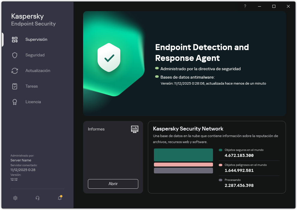Click the large status shield with checkmark

[x=109, y=57]
